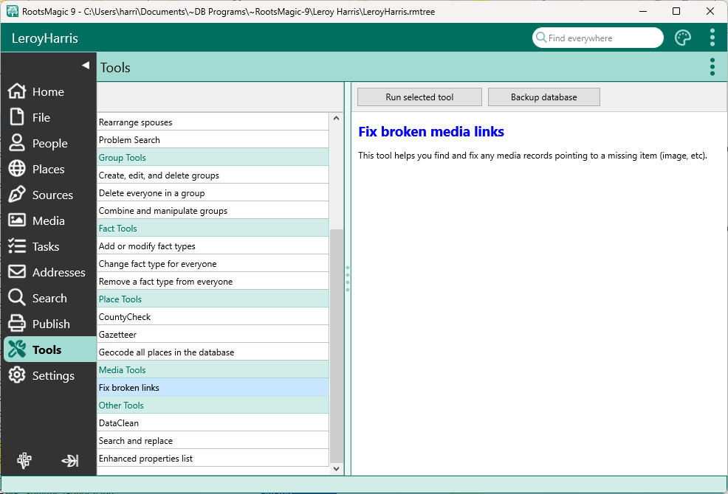
Task: Select the DataClean tool
Action: (x=119, y=423)
